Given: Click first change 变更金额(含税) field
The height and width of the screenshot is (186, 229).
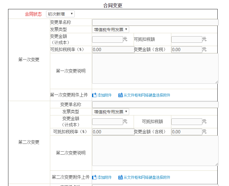Looking at the screenshot, I should point(187,50).
